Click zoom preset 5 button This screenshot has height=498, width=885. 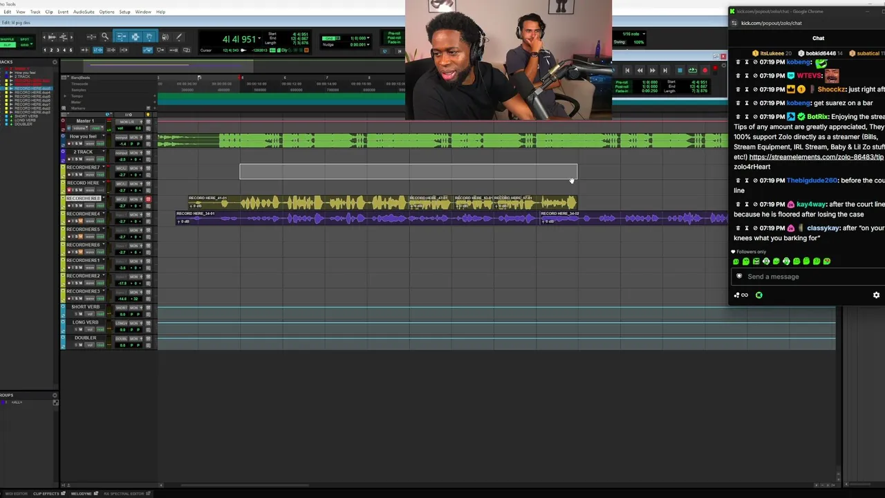click(71, 50)
